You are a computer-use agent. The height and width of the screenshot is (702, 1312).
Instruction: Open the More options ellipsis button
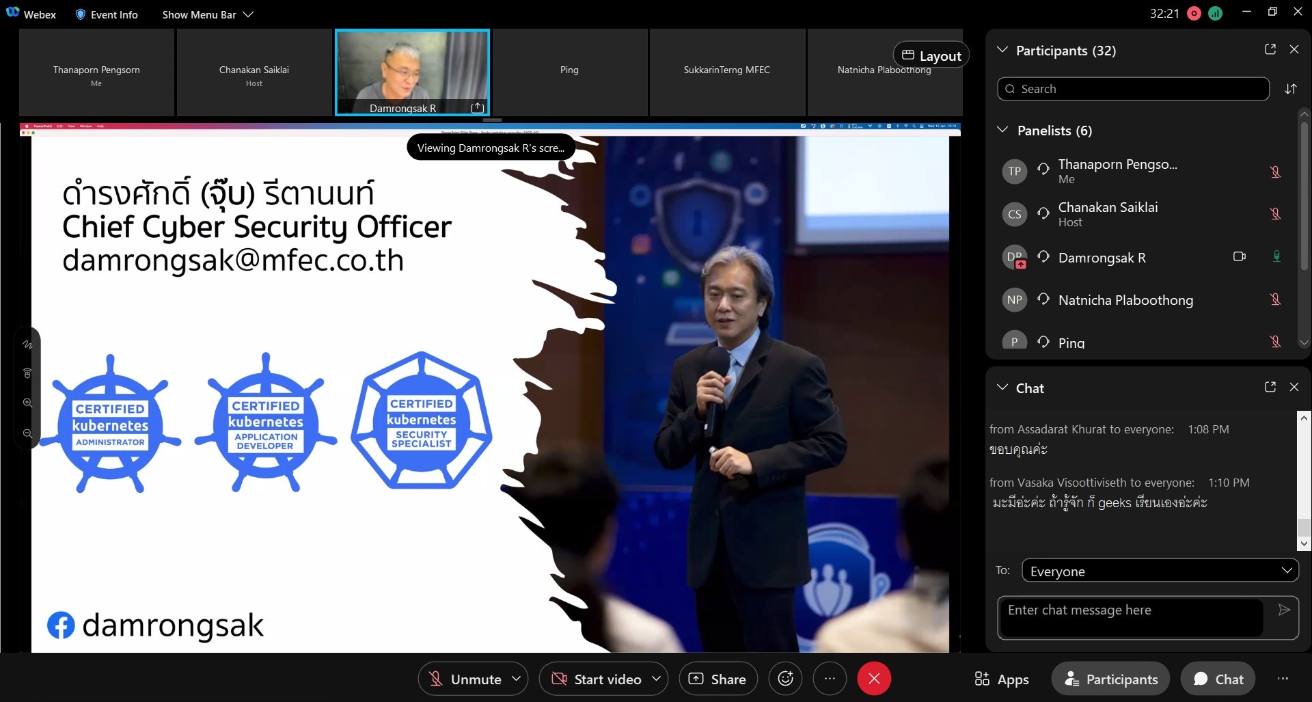point(830,679)
